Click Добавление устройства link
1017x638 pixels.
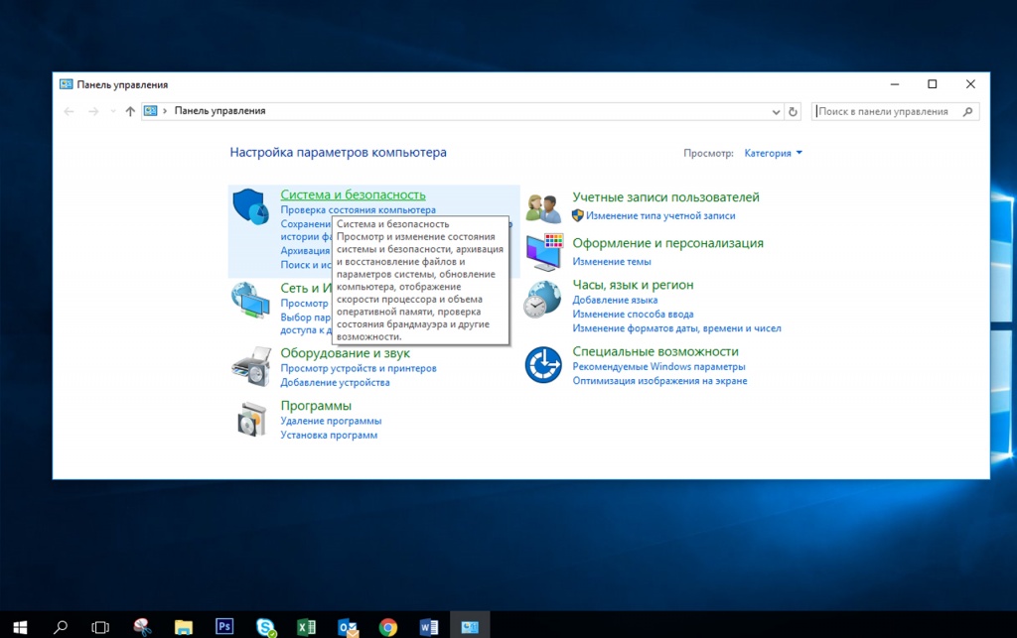[x=335, y=383]
